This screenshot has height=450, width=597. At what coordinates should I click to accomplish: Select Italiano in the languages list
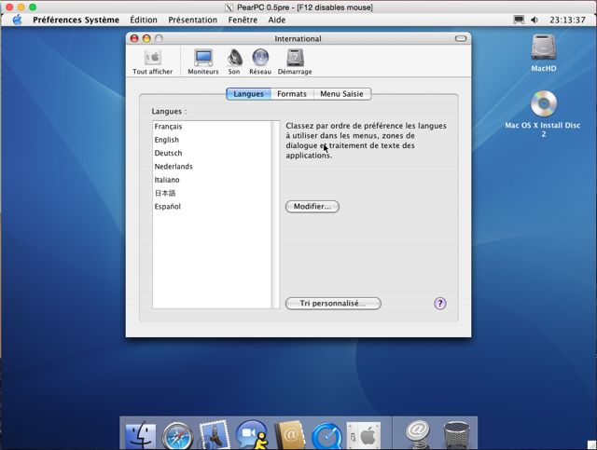212,180
